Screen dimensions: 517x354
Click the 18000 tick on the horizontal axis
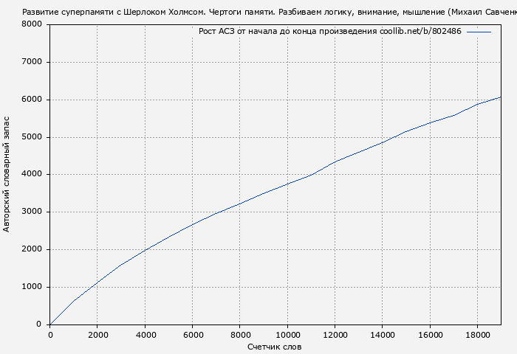pos(477,335)
